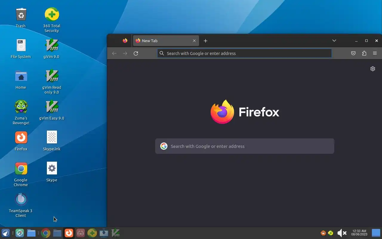
Task: Expand the List all tabs chevron
Action: [x=334, y=41]
